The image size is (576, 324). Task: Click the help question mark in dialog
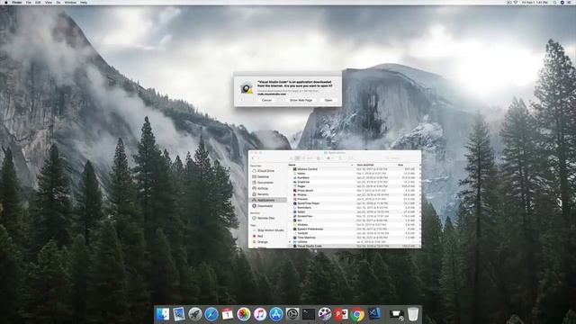(242, 100)
